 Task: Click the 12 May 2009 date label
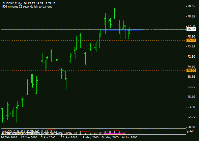pos(90,137)
